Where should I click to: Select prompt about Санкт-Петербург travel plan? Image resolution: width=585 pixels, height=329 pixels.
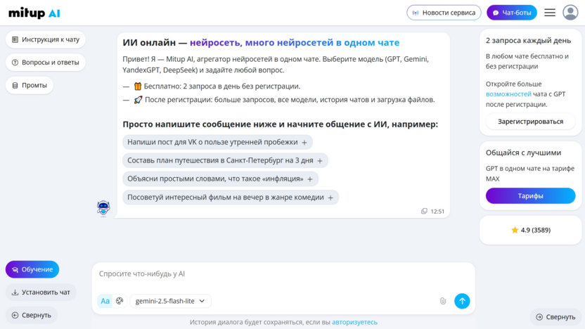[225, 160]
